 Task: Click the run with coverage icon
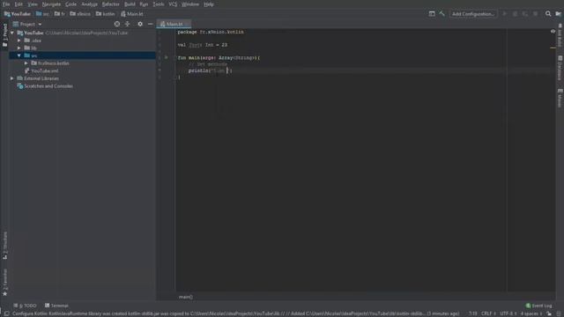(525, 14)
